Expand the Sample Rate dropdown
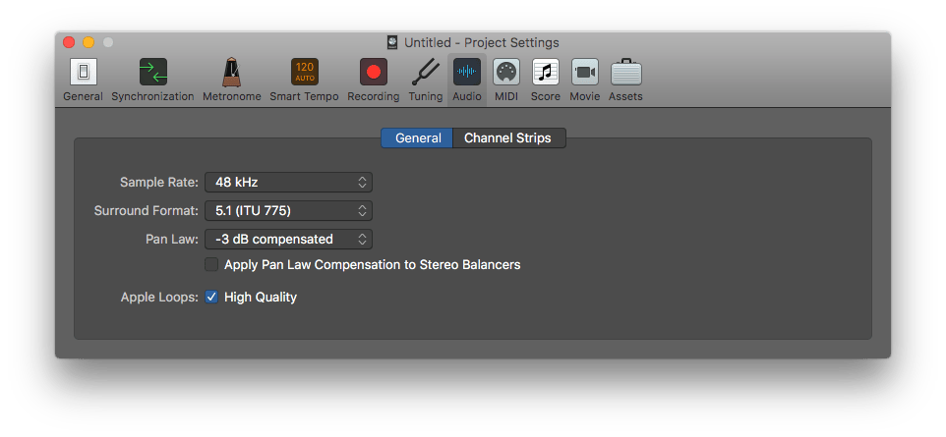Viewport: 946px width, 437px height. 288,182
